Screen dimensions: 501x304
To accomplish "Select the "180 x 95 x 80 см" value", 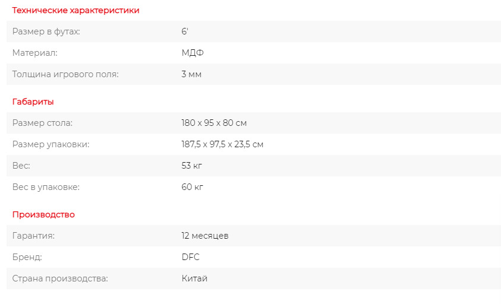I will [x=214, y=123].
